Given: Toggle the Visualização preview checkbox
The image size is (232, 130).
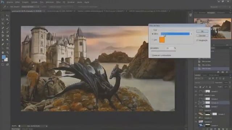Looking at the screenshot, I should (x=197, y=40).
